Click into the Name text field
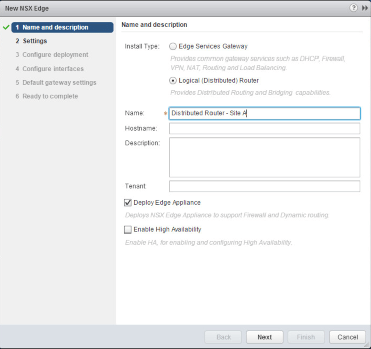Image resolution: width=371 pixels, height=349 pixels. coord(264,113)
